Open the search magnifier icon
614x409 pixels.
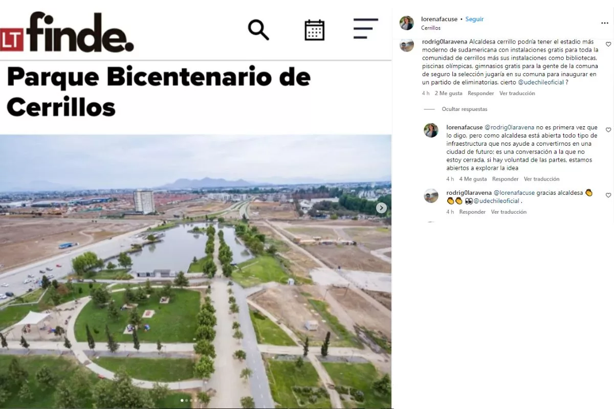point(258,30)
